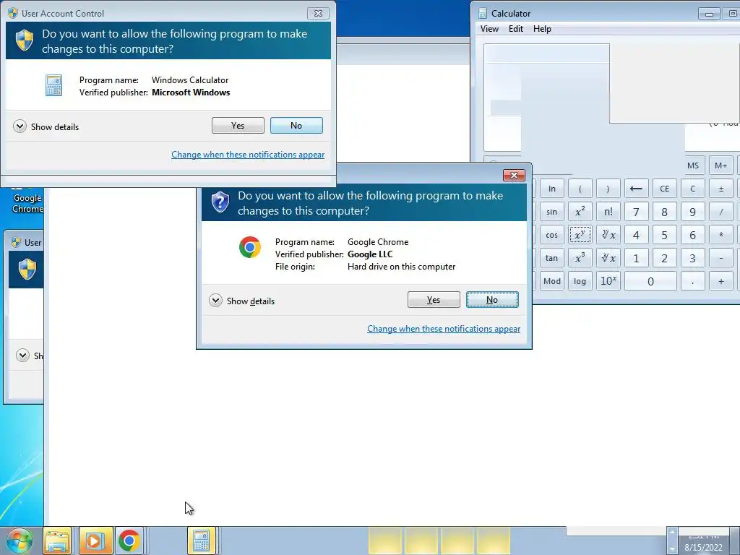Click the 10 to the x key
Image resolution: width=740 pixels, height=555 pixels.
(x=608, y=281)
